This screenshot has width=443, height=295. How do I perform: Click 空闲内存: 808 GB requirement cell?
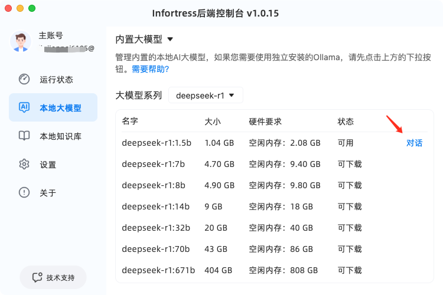point(283,270)
